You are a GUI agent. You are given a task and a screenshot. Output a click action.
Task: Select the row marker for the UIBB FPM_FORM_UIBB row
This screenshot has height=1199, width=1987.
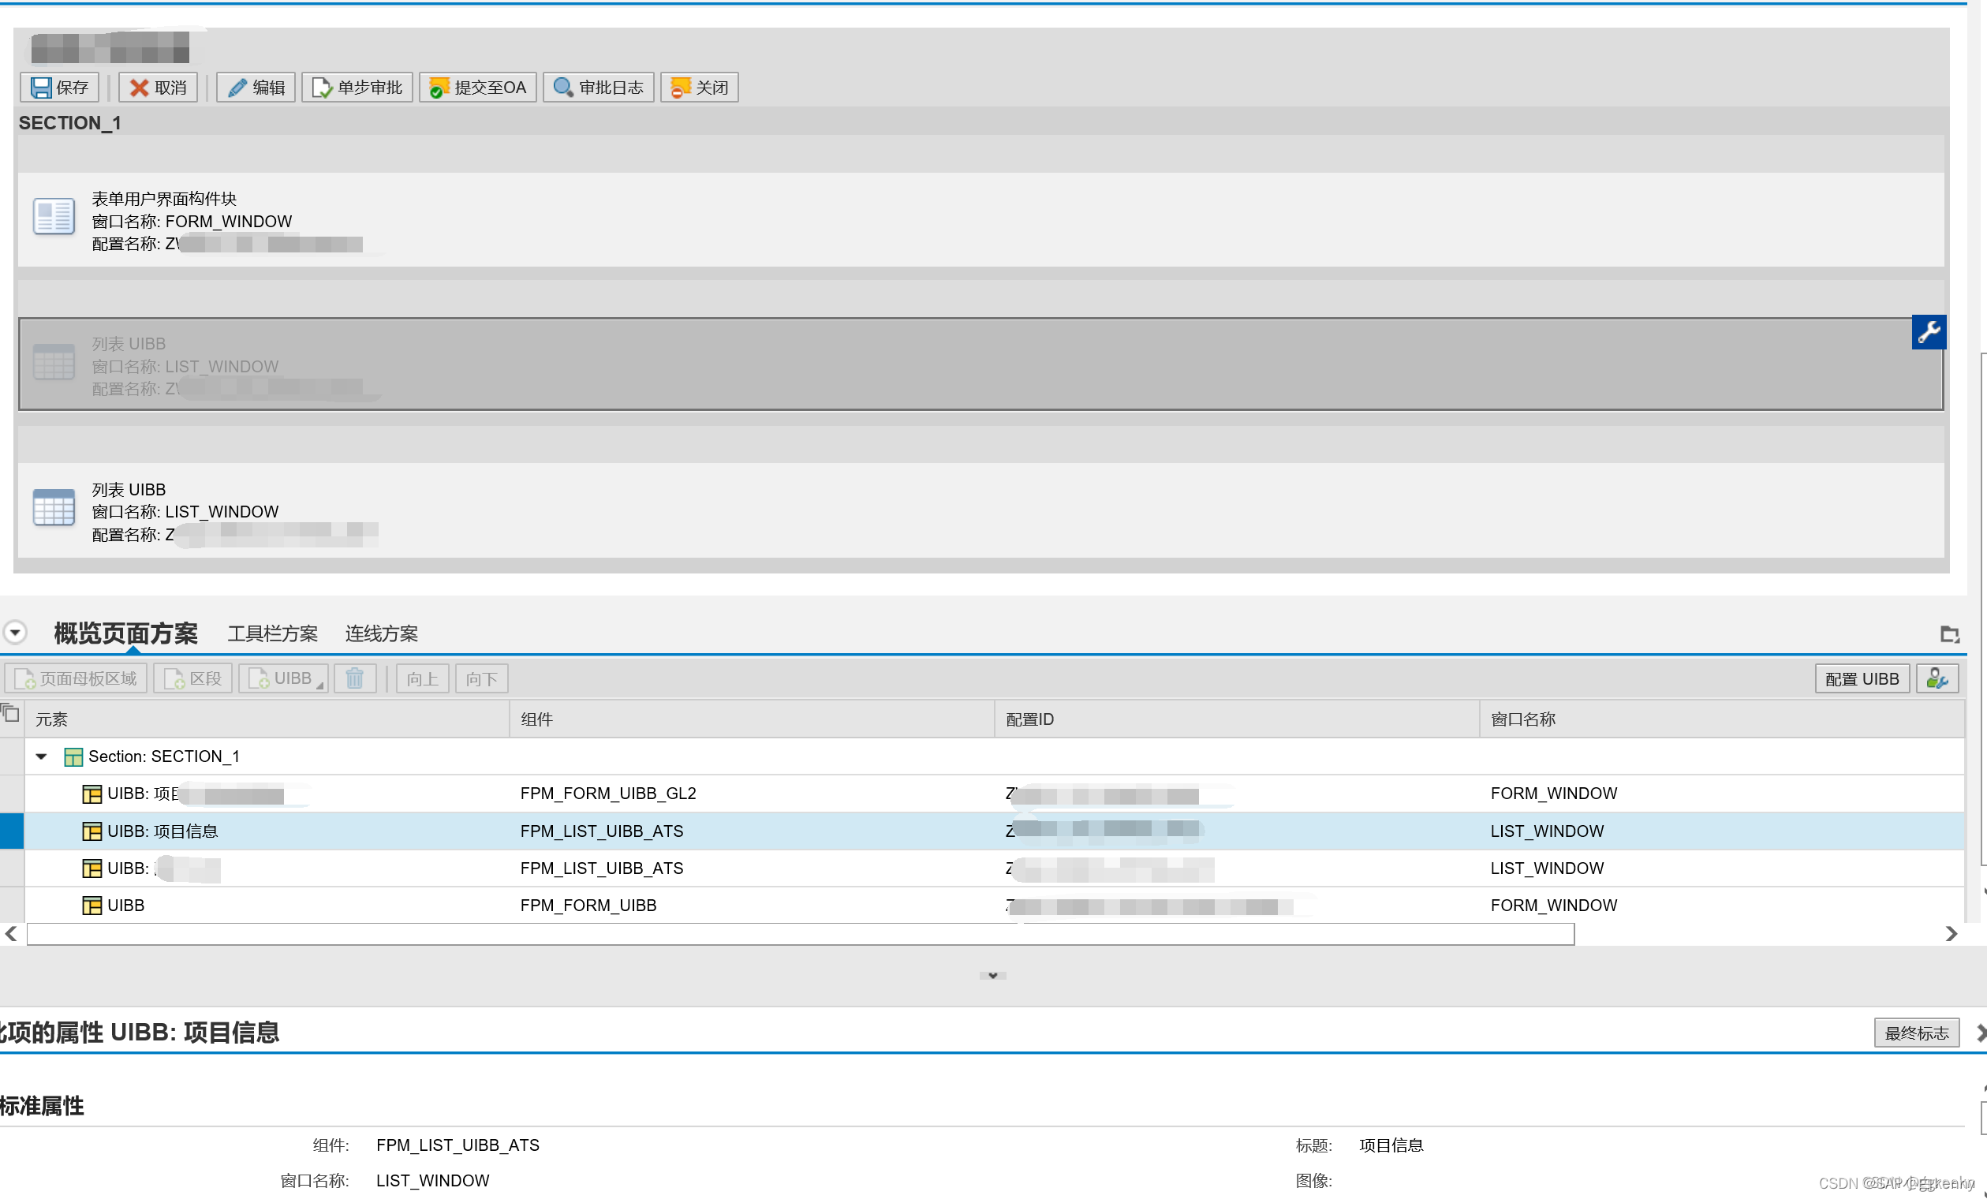(11, 906)
